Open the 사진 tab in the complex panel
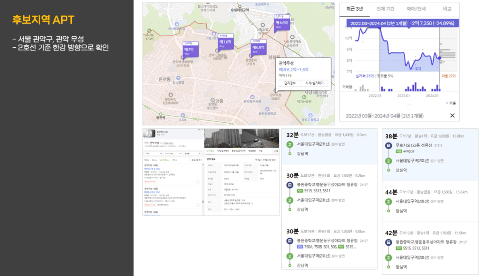 [x=261, y=151]
